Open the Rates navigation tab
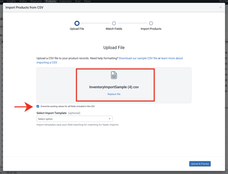228x174 pixels. [87, 1]
